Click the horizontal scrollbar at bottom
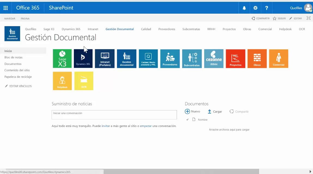 (x=181, y=171)
